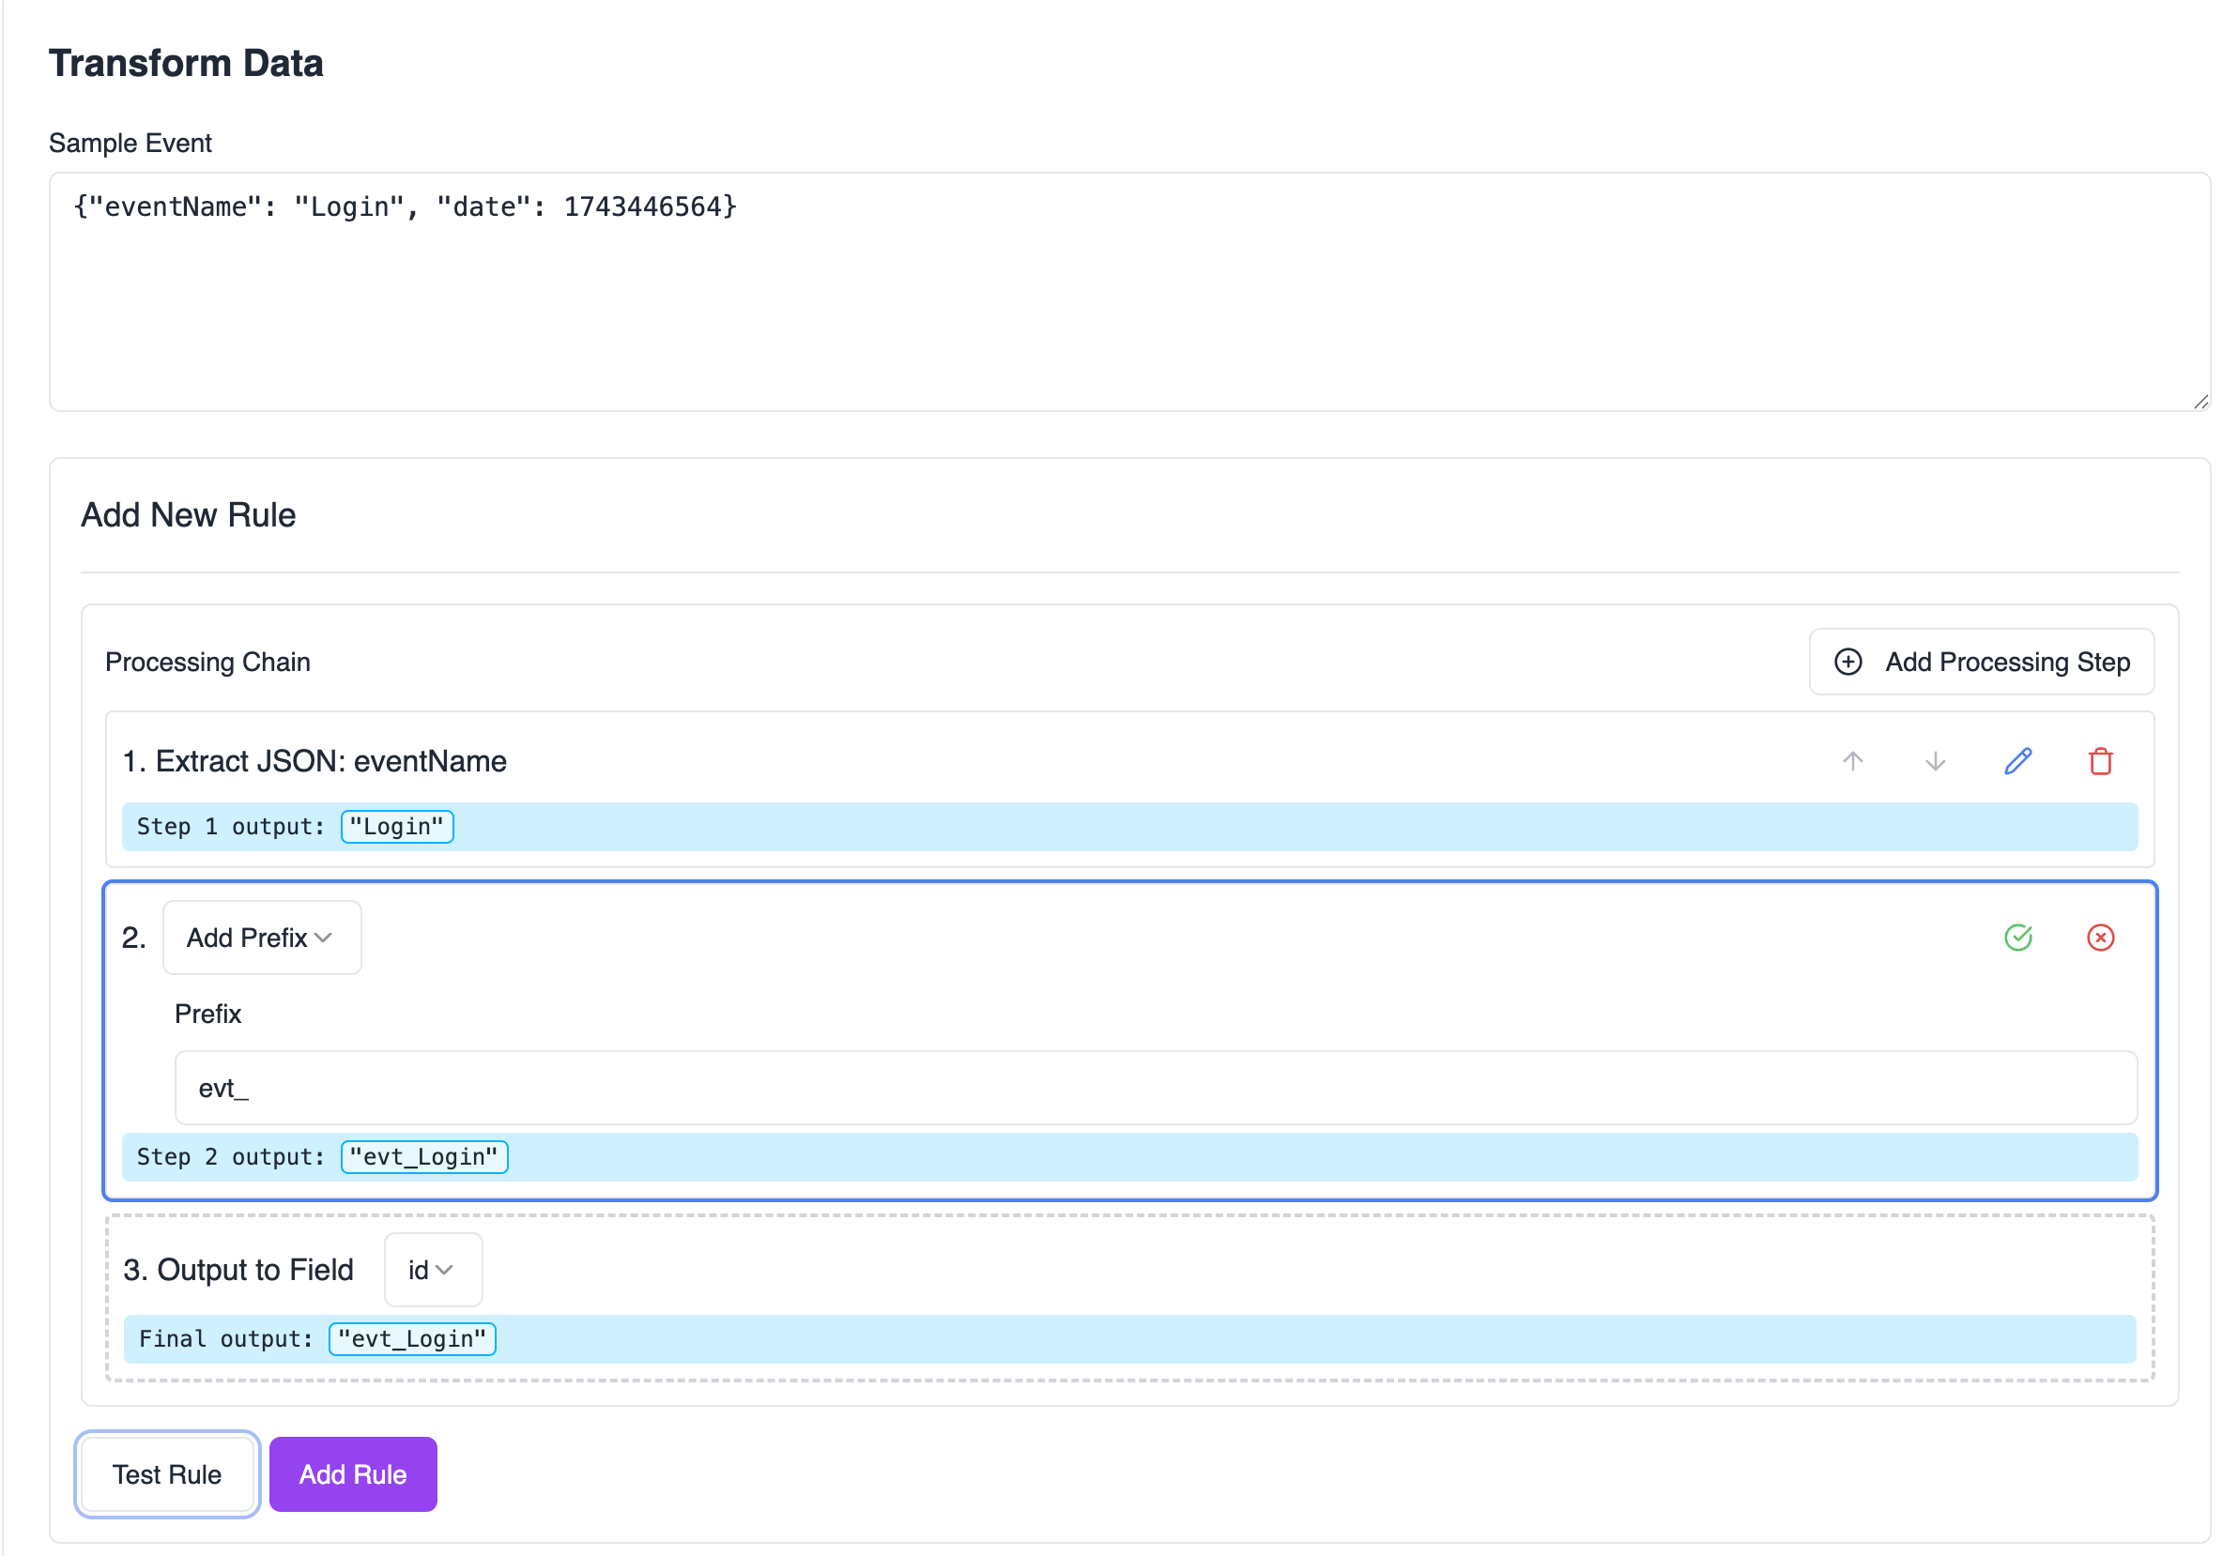
Task: Click the resize handle of Sample Event textarea
Action: (x=2201, y=401)
